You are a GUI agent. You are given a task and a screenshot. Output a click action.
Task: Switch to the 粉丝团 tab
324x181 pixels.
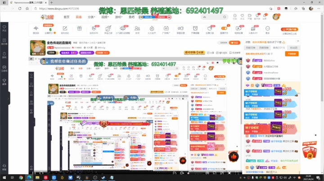pyautogui.click(x=293, y=48)
